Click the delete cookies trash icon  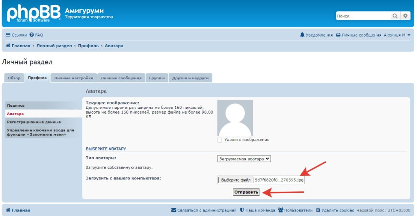[318, 210]
